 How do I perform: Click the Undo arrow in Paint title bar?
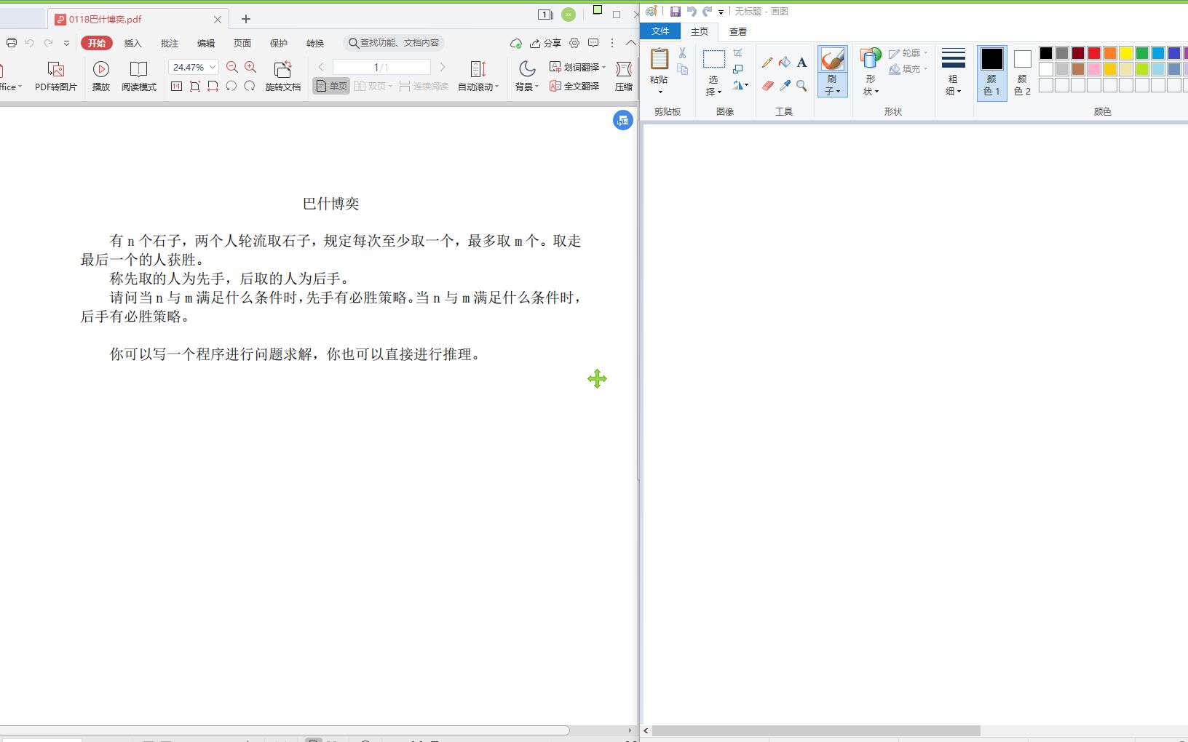point(691,12)
